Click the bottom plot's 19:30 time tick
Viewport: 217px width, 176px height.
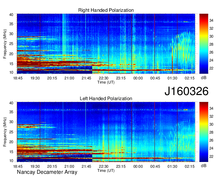coord(35,166)
